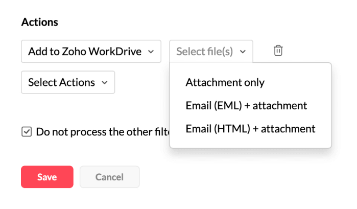Click the 'Add to Zoho WorkDrive' selected value

click(x=84, y=52)
